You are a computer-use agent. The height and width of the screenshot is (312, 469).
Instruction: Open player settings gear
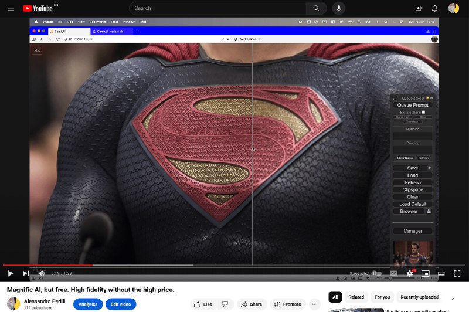coord(410,273)
